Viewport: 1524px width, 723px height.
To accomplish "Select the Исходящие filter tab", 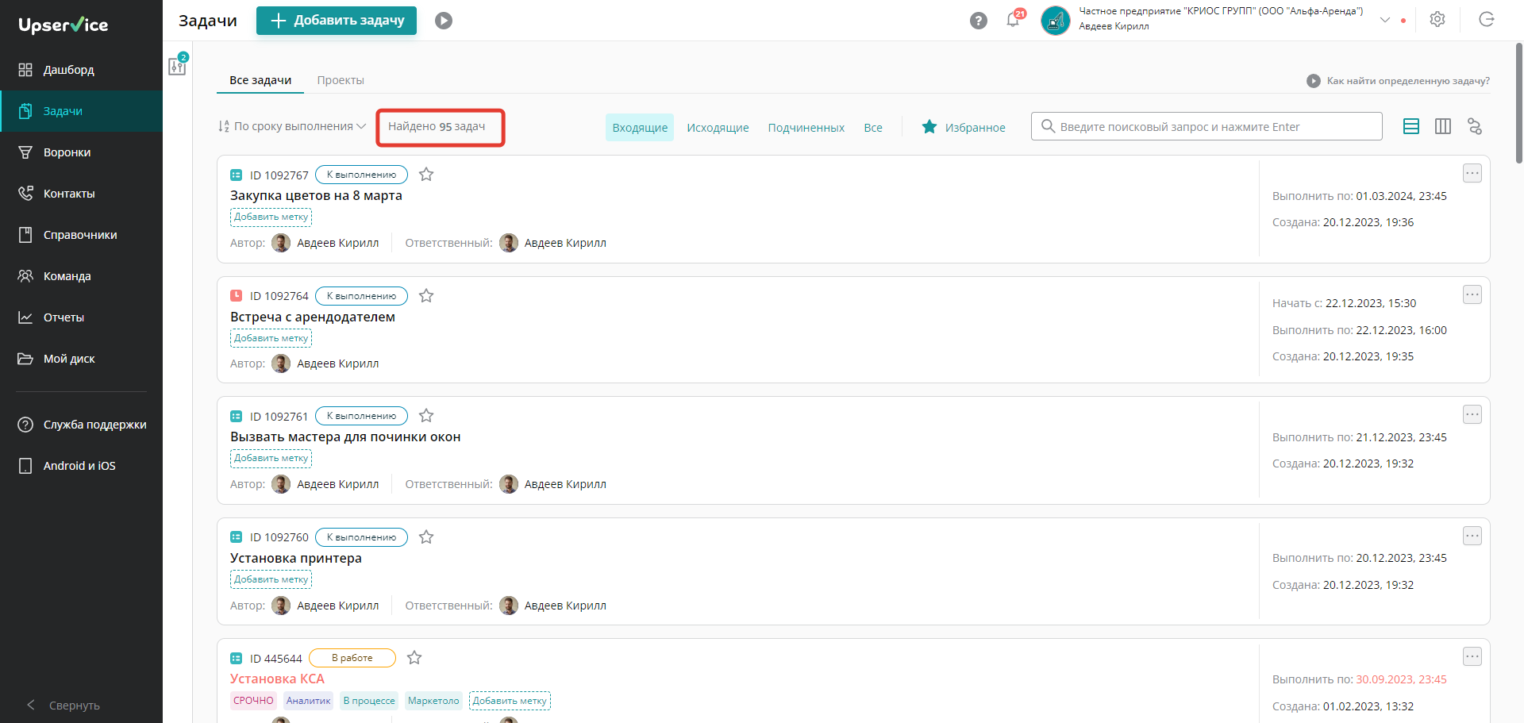I will tap(718, 128).
